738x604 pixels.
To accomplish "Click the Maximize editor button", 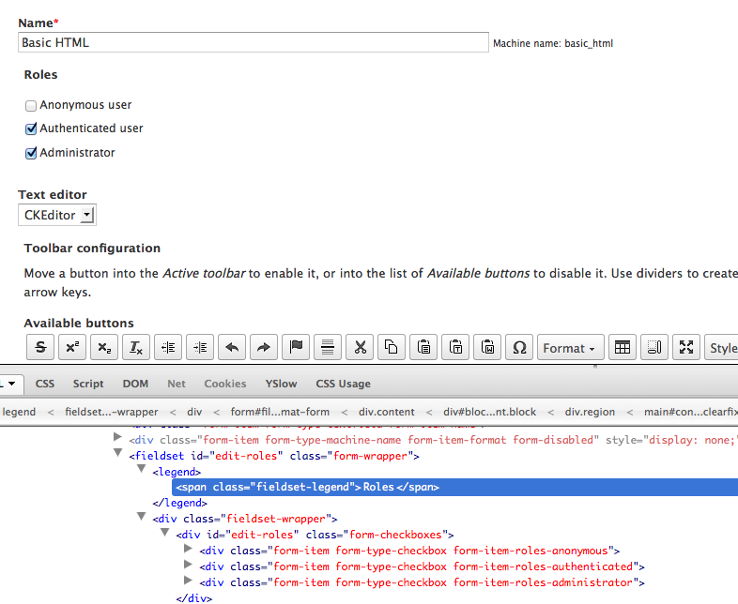I will coord(686,347).
